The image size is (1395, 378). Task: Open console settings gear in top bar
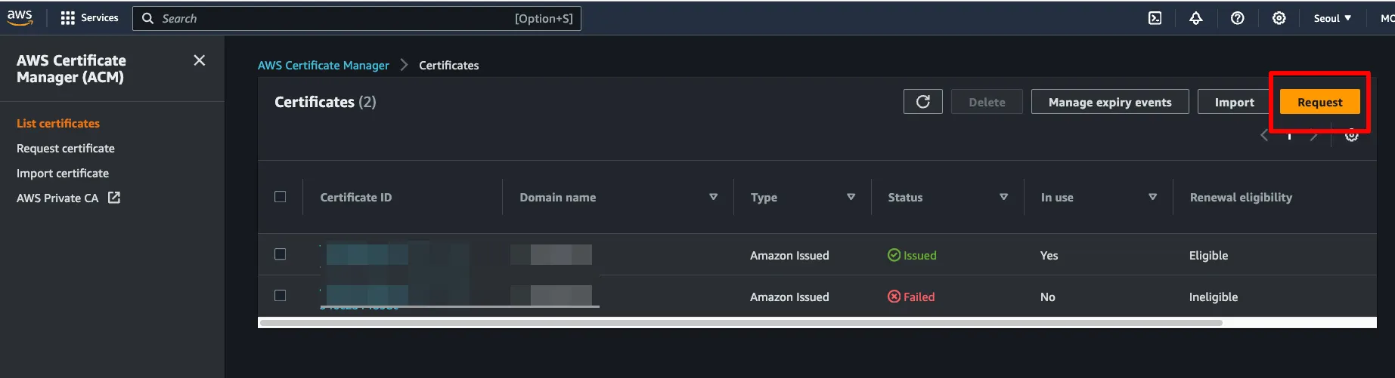(1279, 18)
